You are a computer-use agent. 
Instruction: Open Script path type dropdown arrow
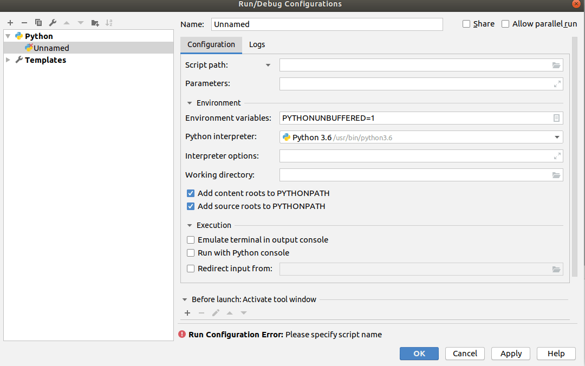pyautogui.click(x=268, y=66)
